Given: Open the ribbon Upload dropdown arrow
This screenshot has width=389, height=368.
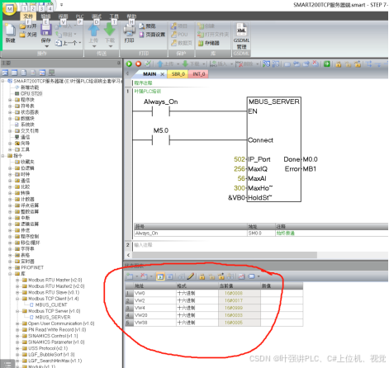Looking at the screenshot, I should coord(94,46).
